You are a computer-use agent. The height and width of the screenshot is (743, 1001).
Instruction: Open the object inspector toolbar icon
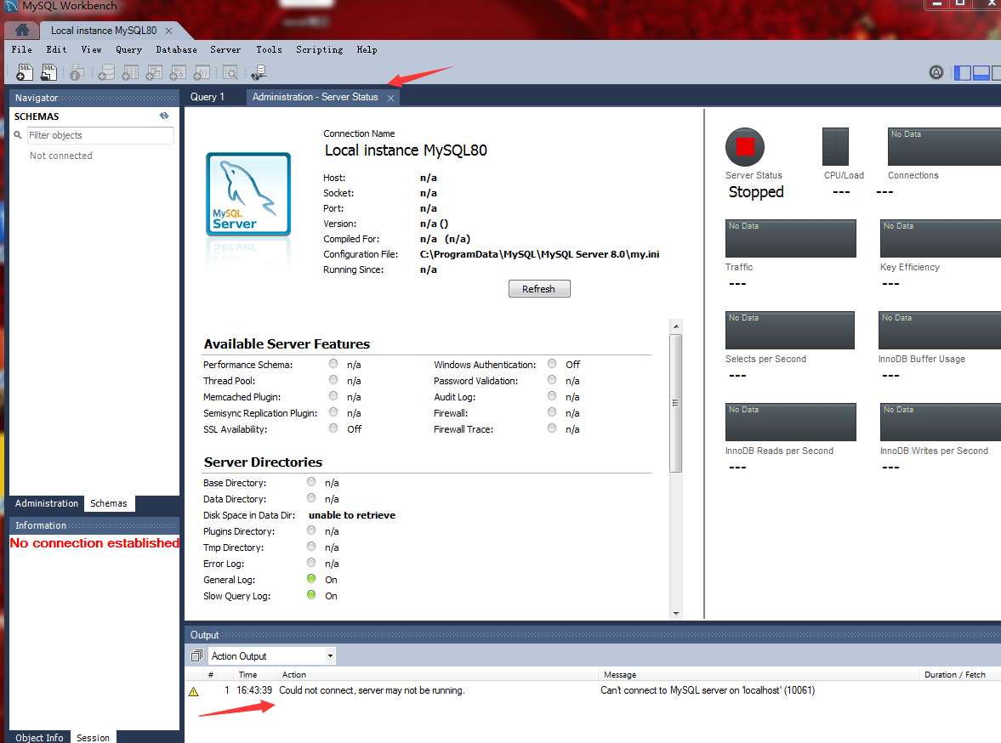(x=77, y=73)
